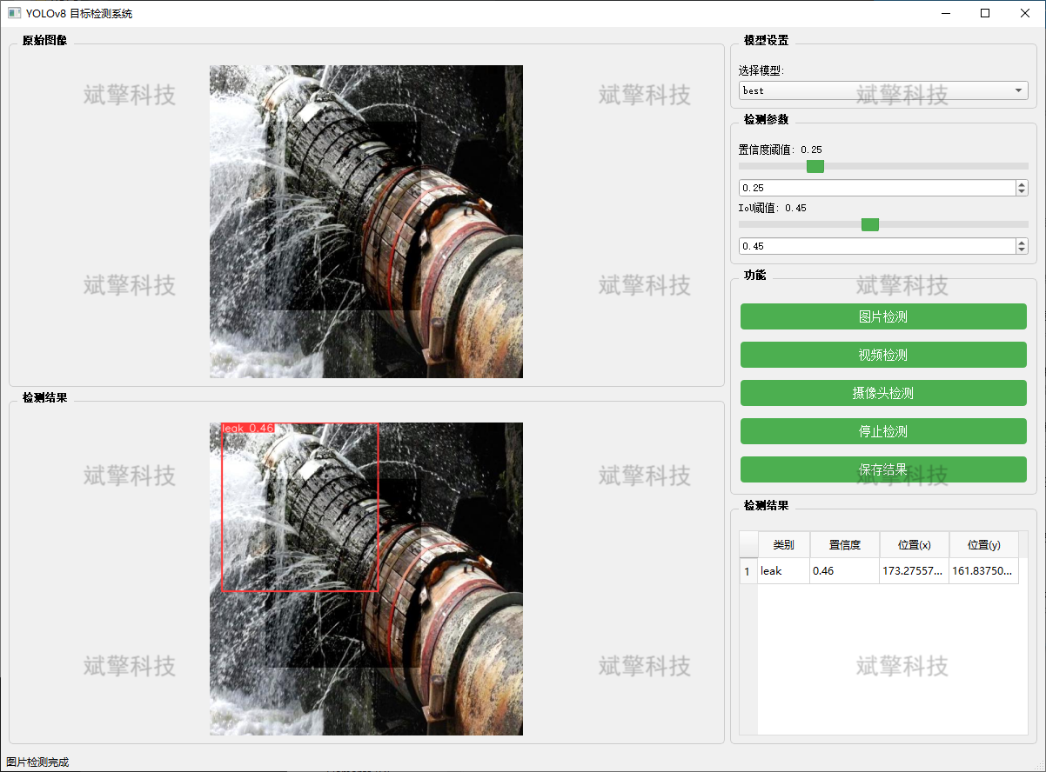
Task: Click the model dropdown arrow
Action: pyautogui.click(x=1019, y=90)
